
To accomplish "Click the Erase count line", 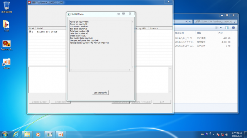I will pyautogui.click(x=78, y=36).
